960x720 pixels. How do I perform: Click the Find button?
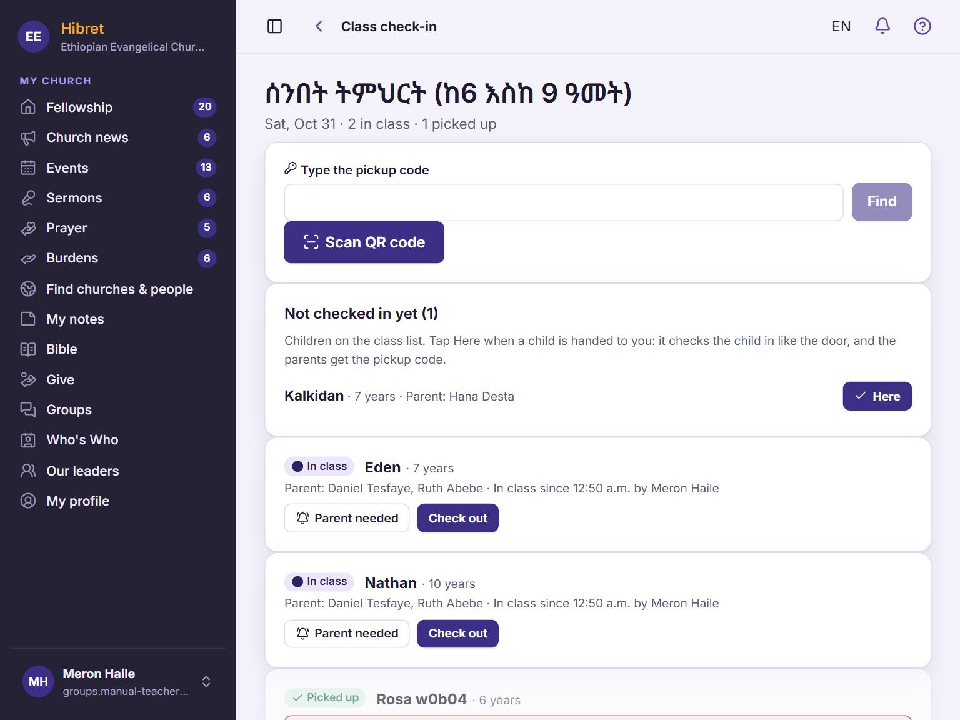tap(882, 202)
